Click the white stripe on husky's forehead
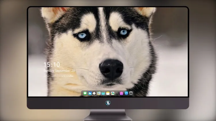Viewport: 216px width, 121px height. (x=102, y=19)
